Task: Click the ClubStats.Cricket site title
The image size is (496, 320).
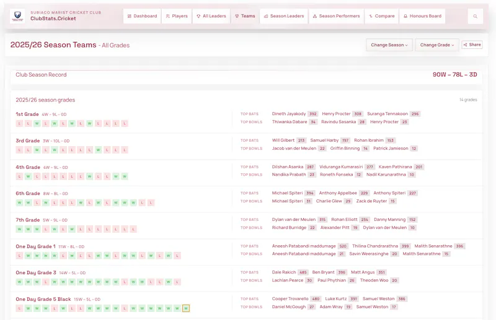Action: pos(53,19)
